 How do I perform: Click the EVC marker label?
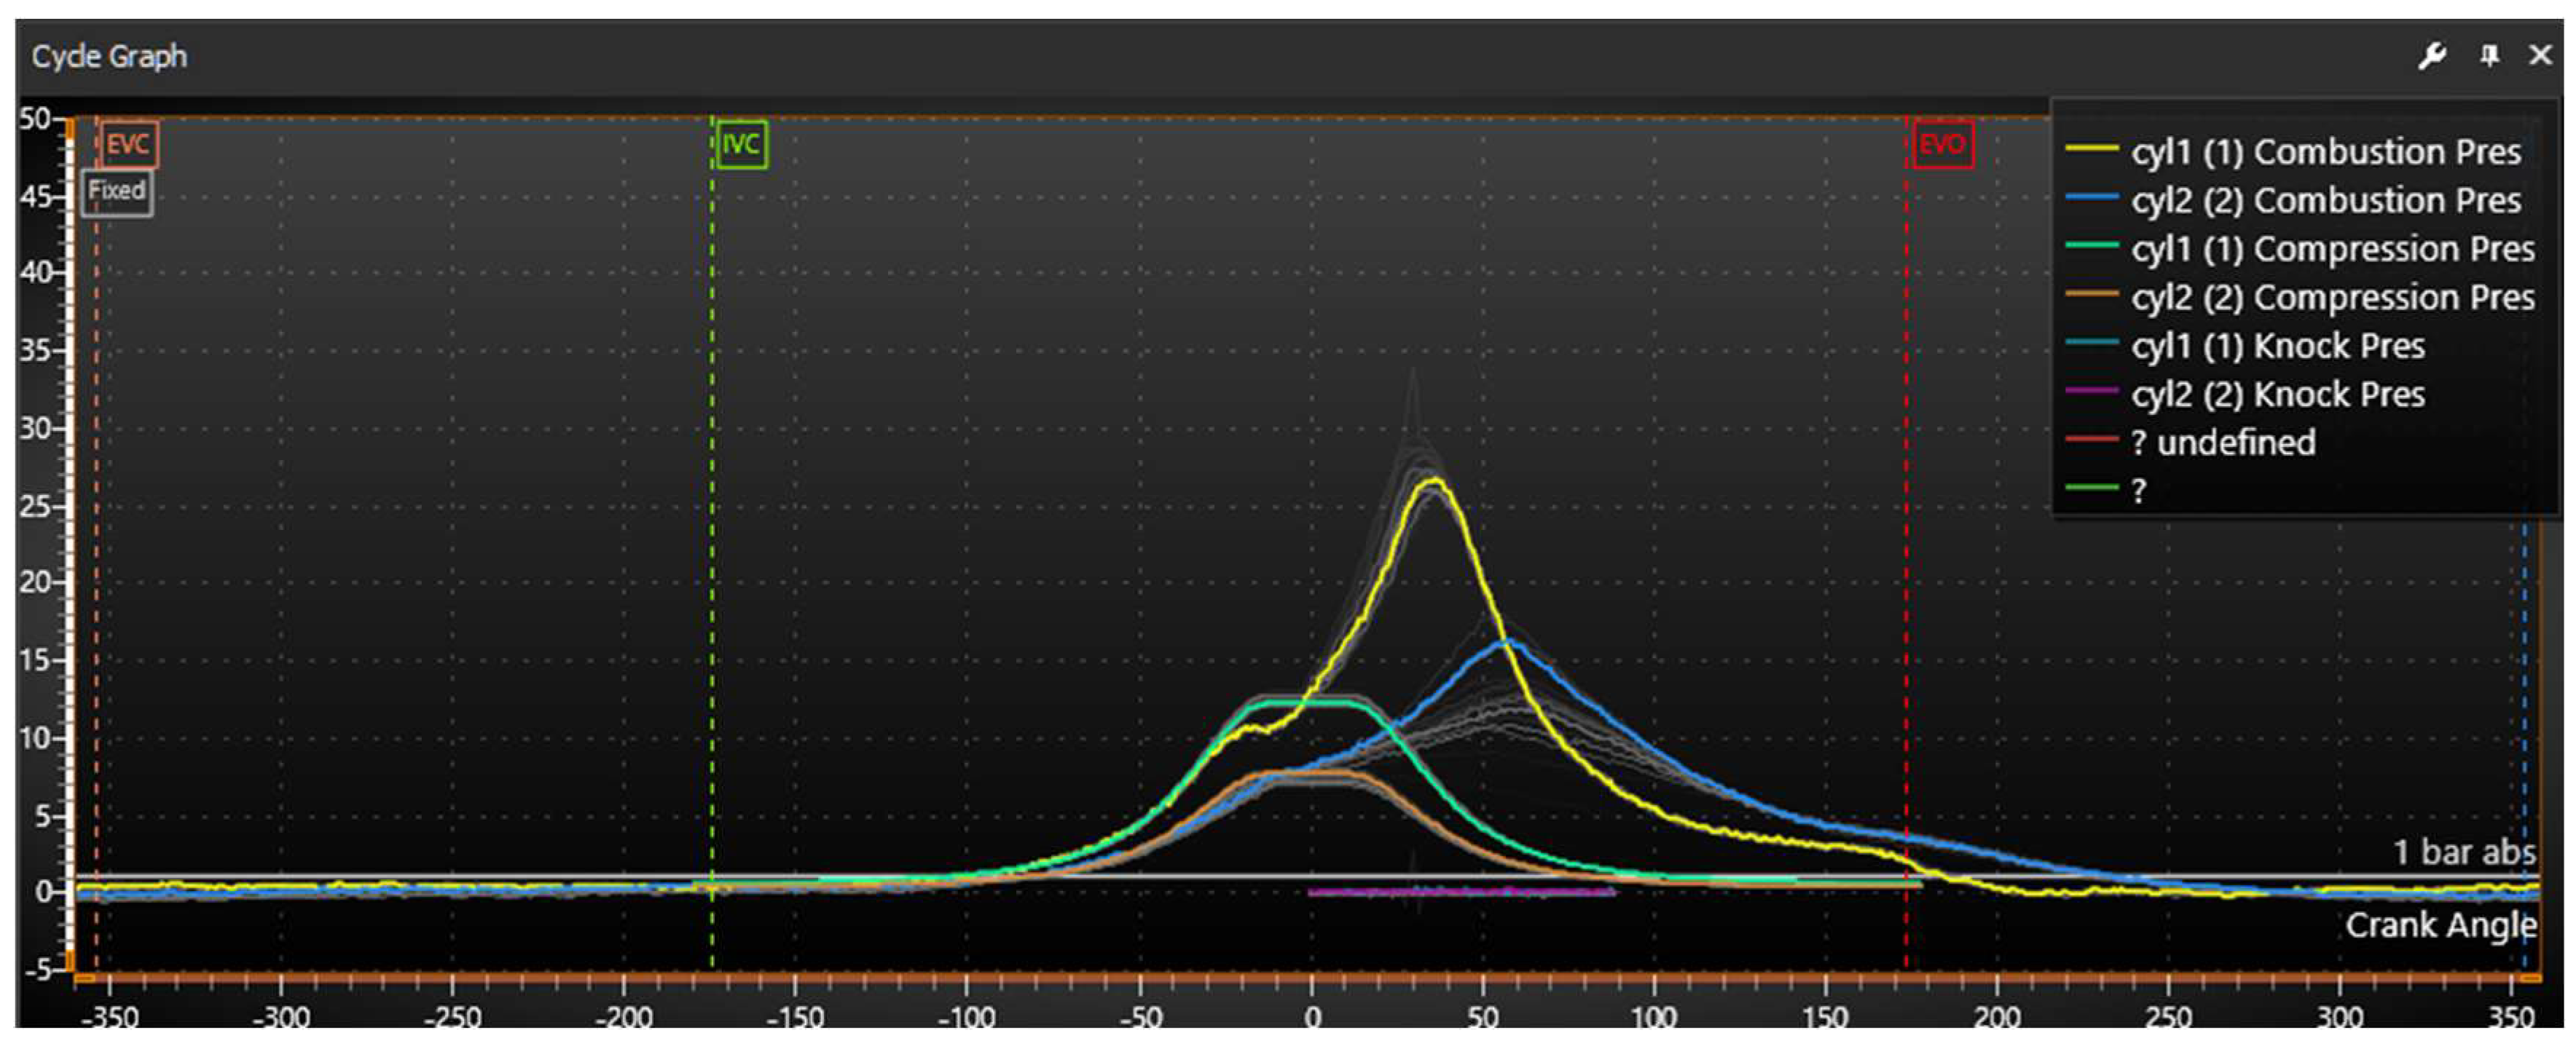pyautogui.click(x=128, y=145)
